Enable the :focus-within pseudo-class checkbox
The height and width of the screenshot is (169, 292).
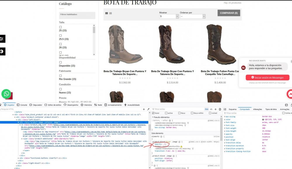192,113
